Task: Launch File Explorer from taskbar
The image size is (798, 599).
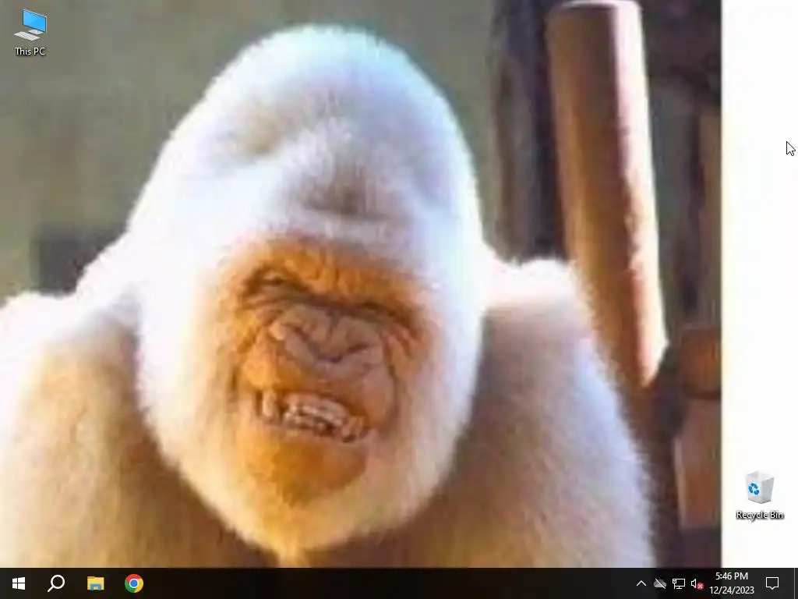Action: 95,583
